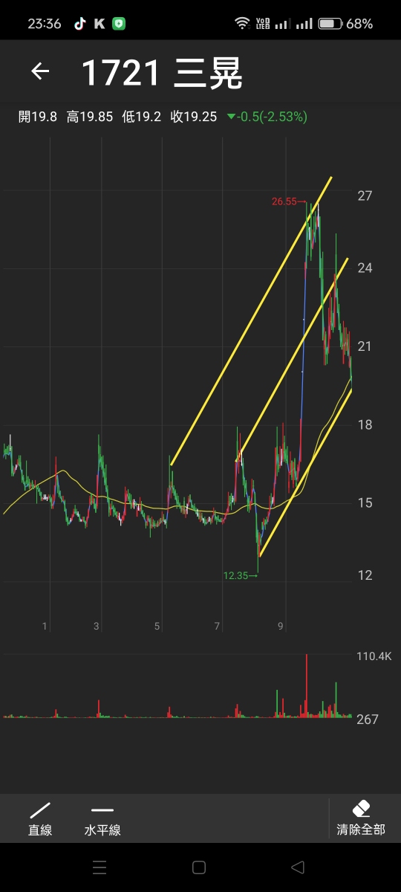Tap the 27 price level on axis
401x892 pixels.
click(x=365, y=196)
